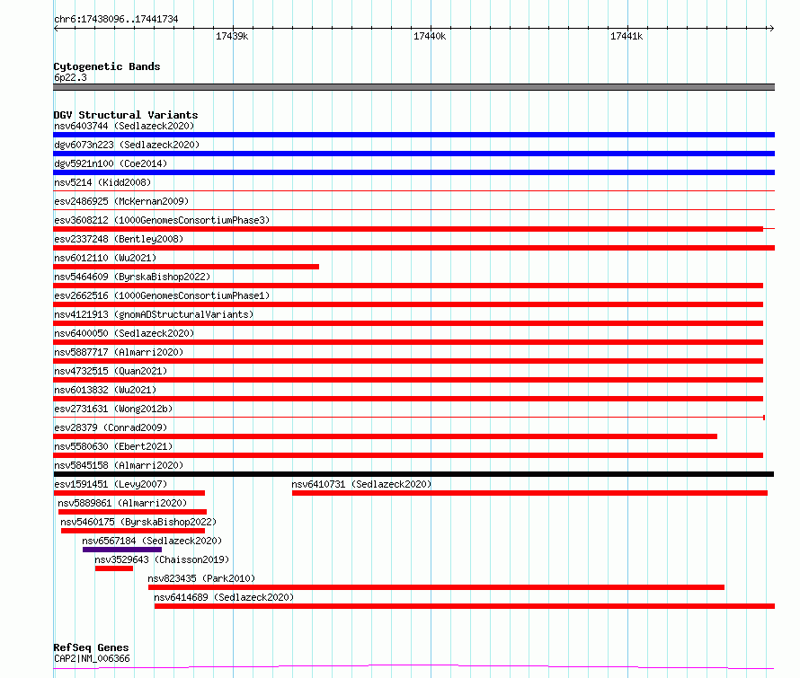Click the red bar under esv1591451
Image resolution: width=800 pixels, height=678 pixels.
coord(129,493)
